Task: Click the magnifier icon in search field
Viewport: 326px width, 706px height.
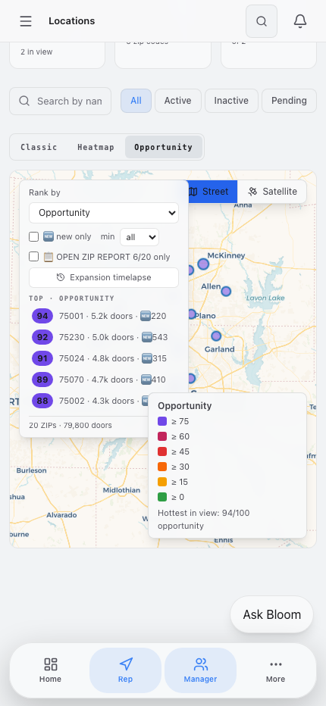Action: 24,101
